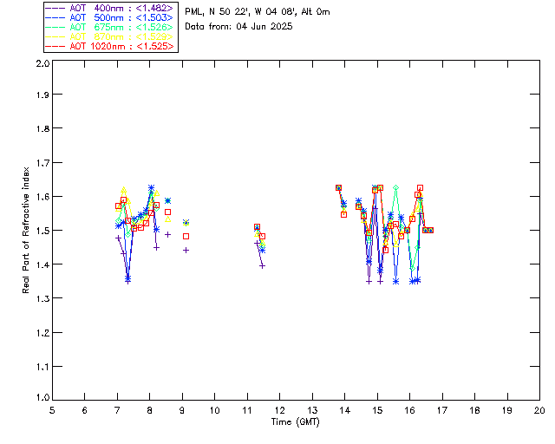
Task: Click the AOT 400nm legend entry
Action: click(x=109, y=8)
